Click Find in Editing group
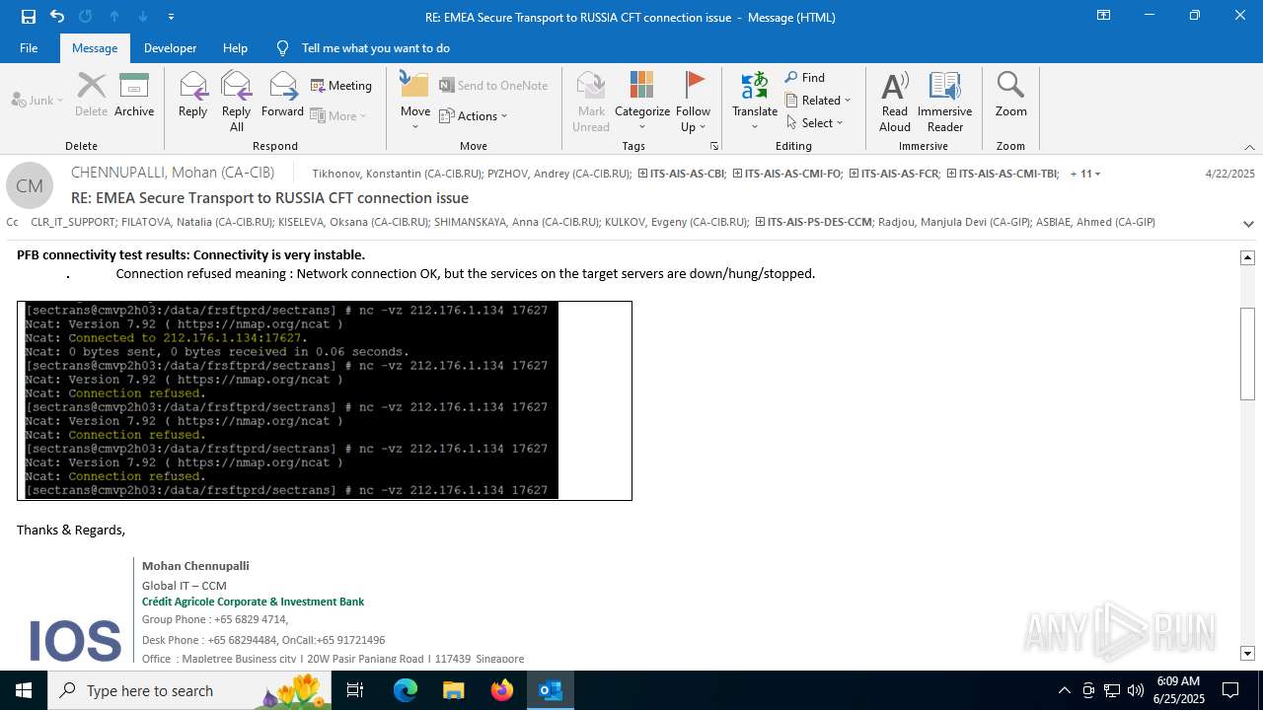The image size is (1263, 710). tap(805, 78)
